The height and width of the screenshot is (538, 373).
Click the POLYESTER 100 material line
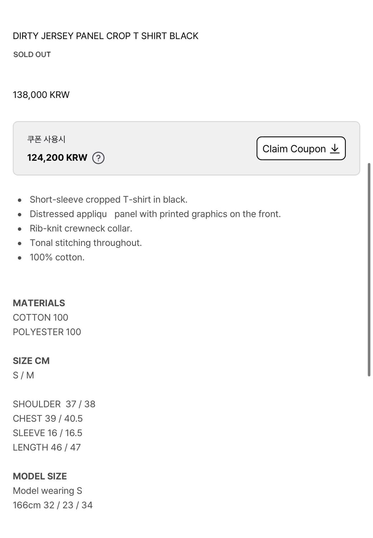(x=47, y=332)
